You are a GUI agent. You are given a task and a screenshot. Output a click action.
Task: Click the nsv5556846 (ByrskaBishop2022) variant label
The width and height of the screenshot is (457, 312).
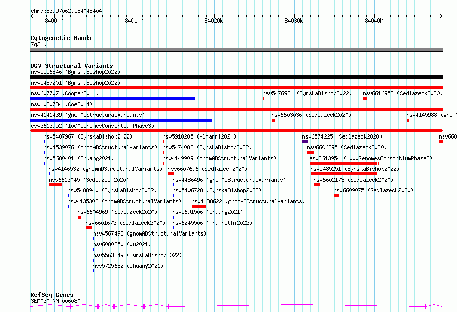[75, 72]
